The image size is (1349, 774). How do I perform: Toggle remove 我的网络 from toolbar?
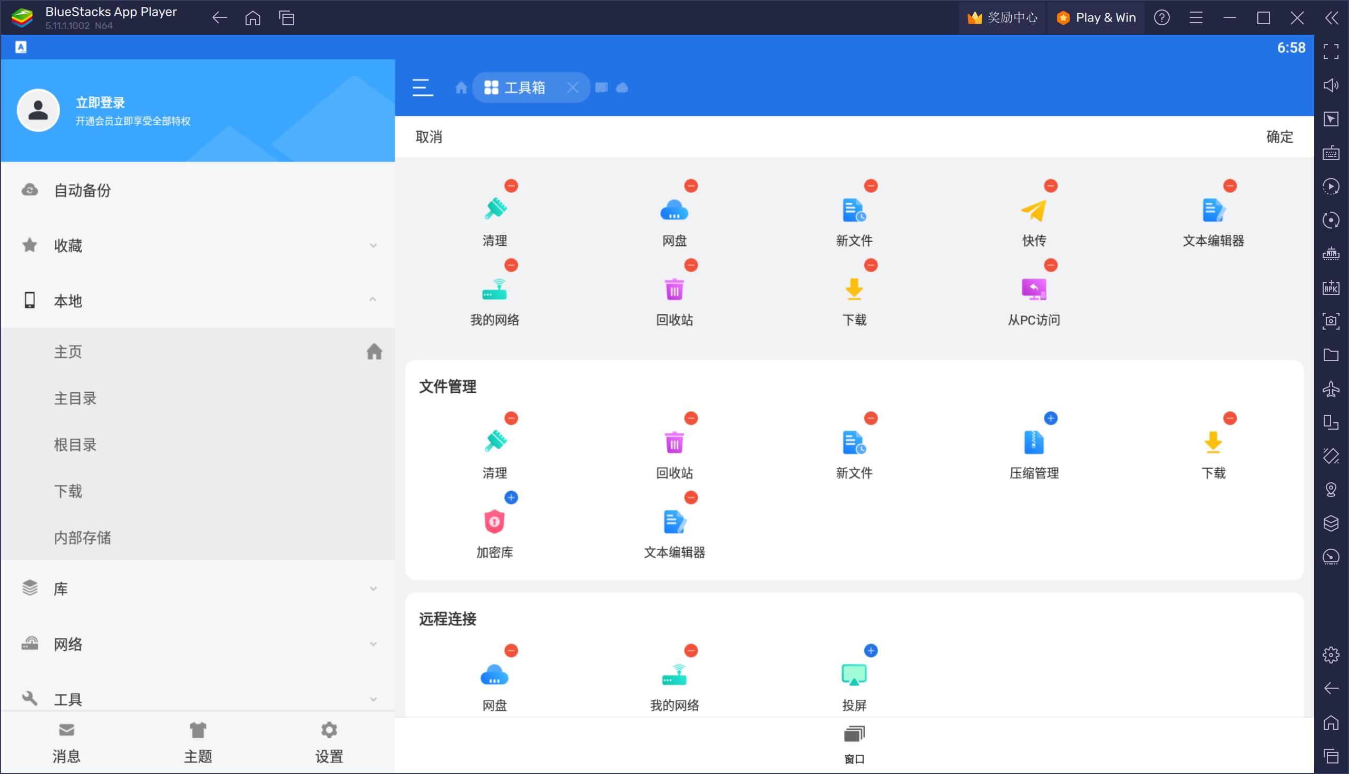[511, 266]
